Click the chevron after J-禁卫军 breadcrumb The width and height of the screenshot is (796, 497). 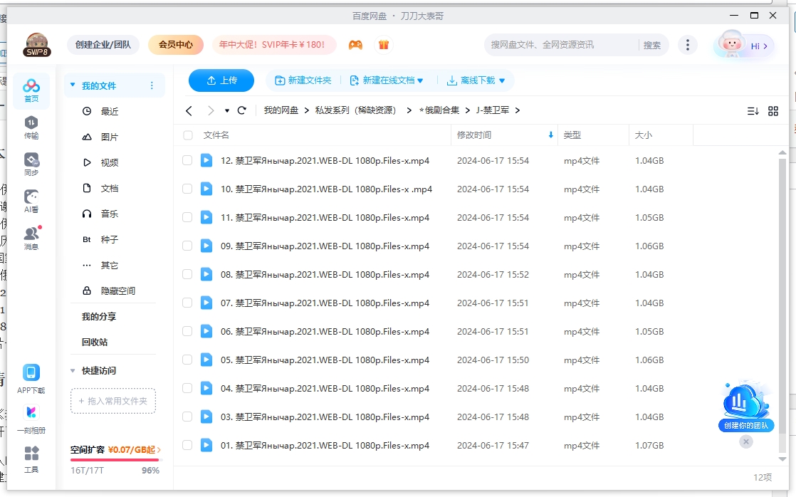518,110
